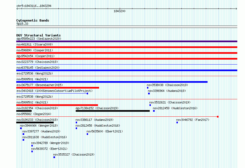The height and width of the screenshot is (168, 245).
Task: Click nsv3046792 (Fan2017) label
Action: (193, 120)
